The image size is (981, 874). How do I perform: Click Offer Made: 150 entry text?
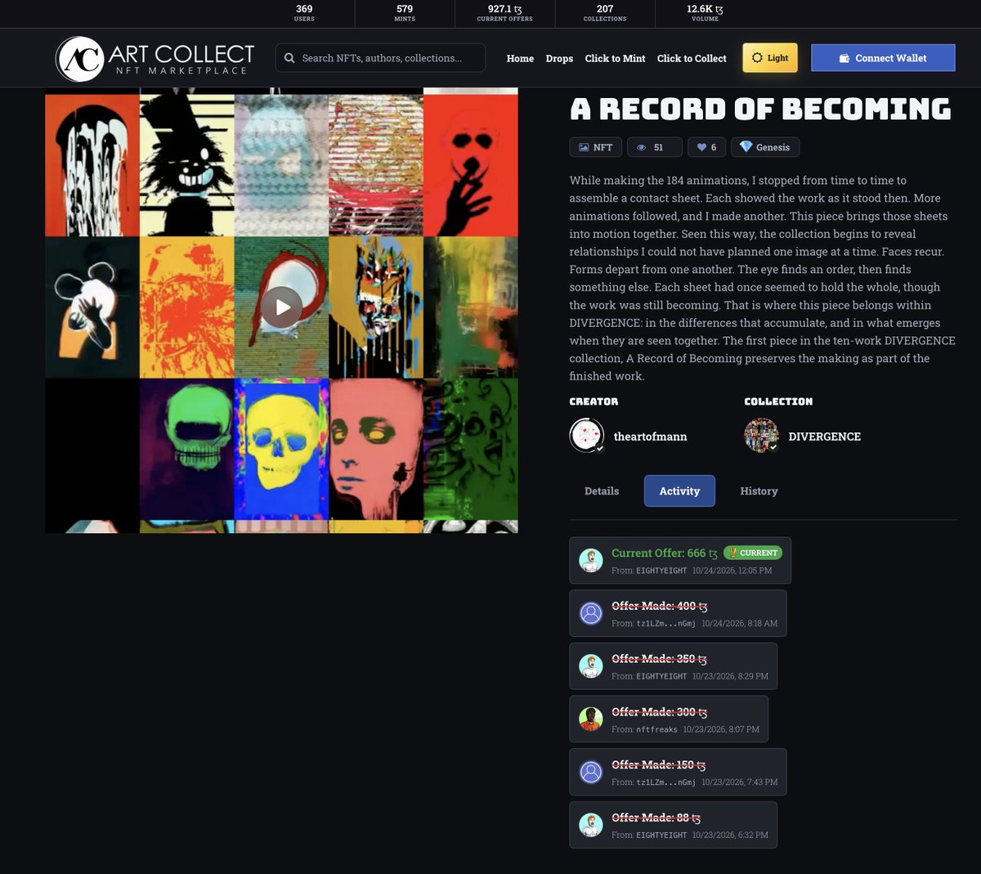(x=658, y=765)
